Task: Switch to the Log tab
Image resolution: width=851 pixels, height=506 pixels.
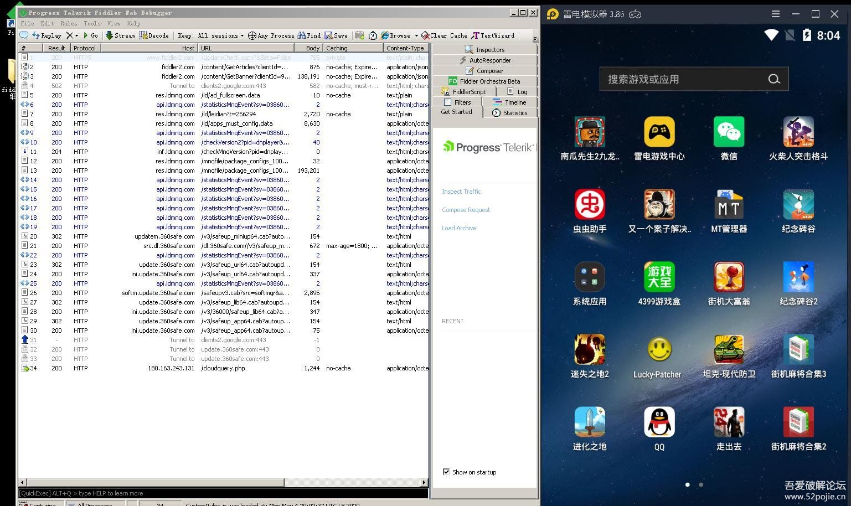Action: [x=517, y=91]
